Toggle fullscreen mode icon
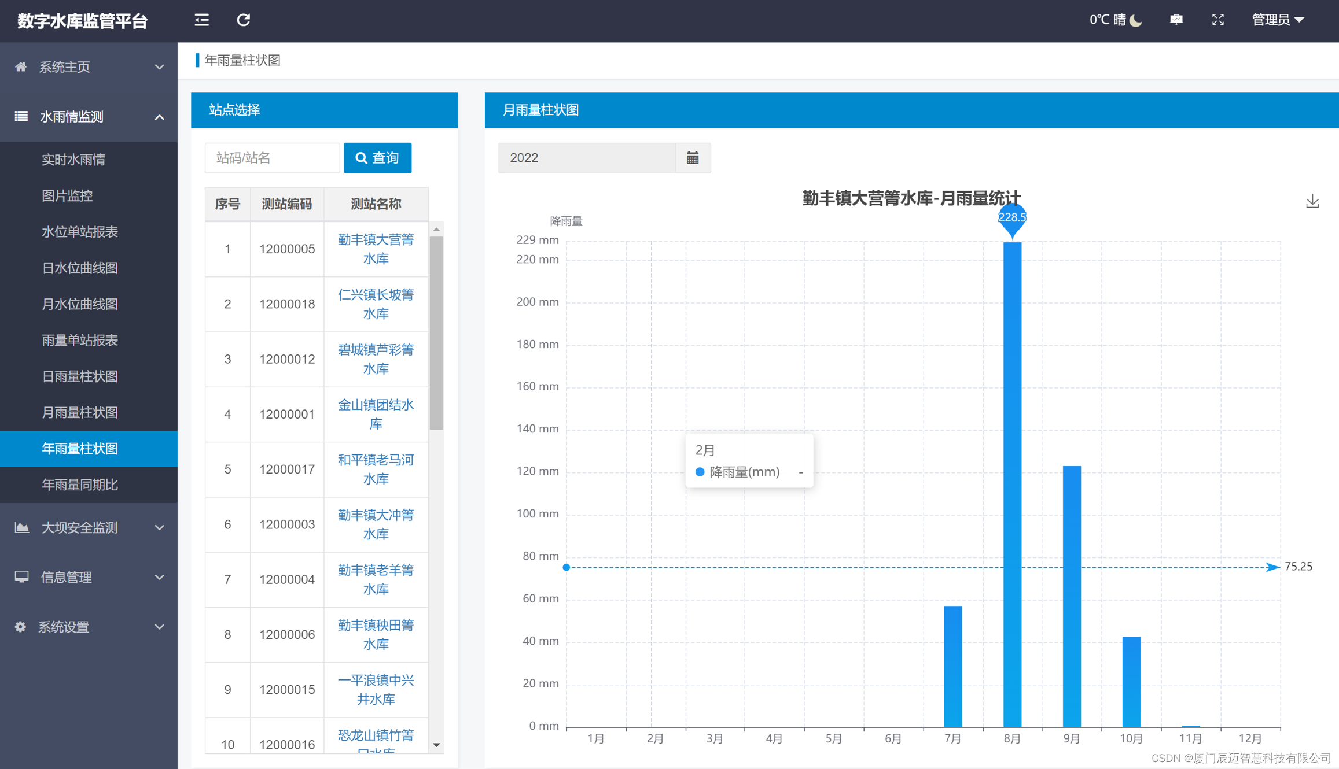This screenshot has width=1339, height=769. pos(1217,20)
